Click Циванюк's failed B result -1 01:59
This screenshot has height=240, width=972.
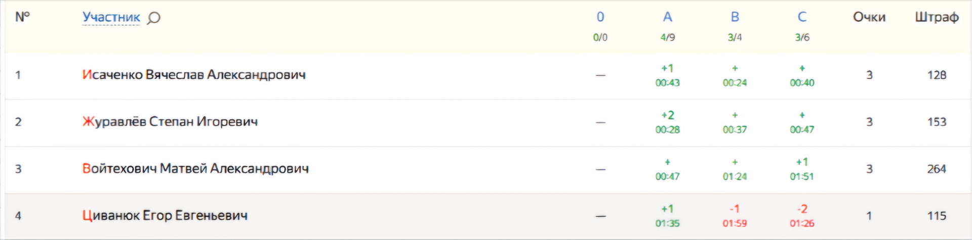pyautogui.click(x=735, y=216)
